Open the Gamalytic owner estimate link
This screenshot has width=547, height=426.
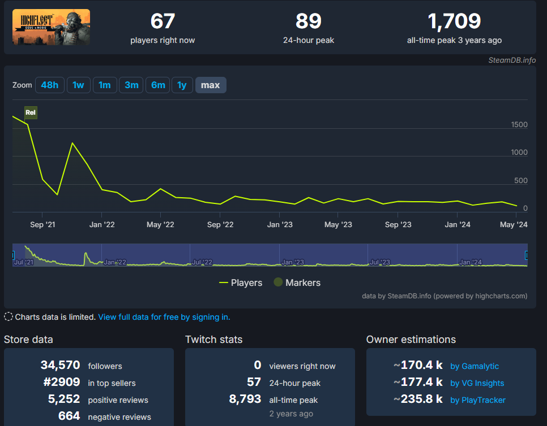click(475, 366)
